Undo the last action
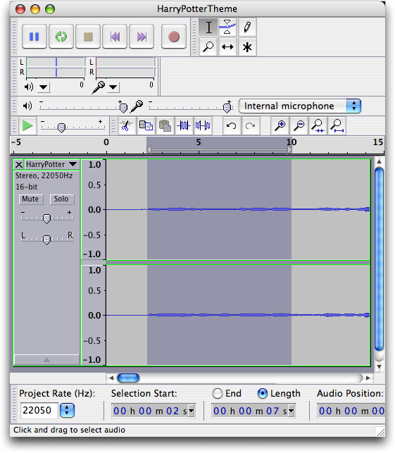Screen dimensions: 395x453 (232, 125)
